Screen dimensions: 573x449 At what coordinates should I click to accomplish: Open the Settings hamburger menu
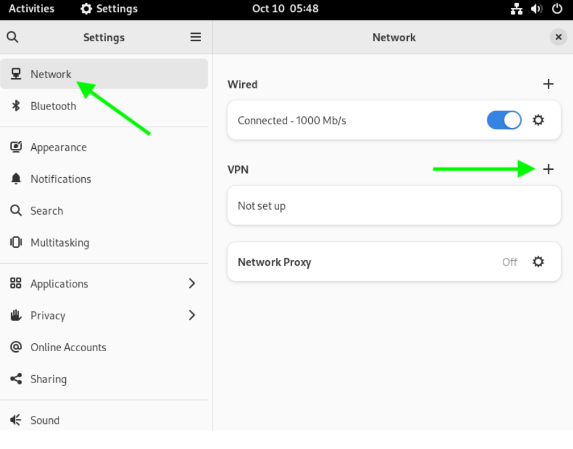click(x=195, y=38)
